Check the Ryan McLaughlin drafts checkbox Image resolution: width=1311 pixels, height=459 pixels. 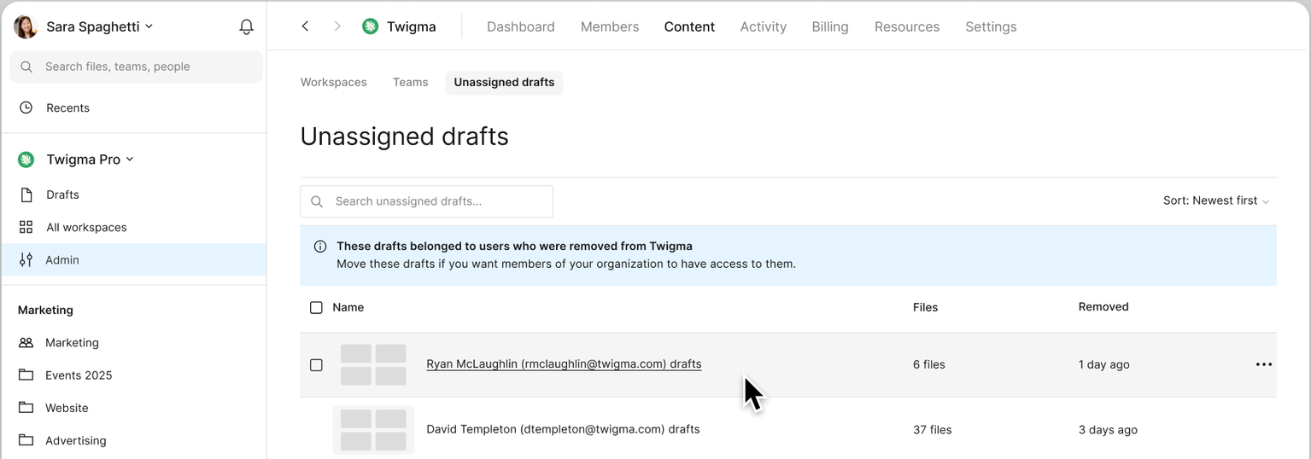coord(316,364)
